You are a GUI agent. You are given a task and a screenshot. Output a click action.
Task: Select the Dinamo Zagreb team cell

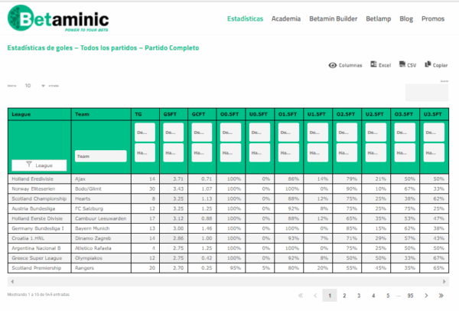click(101, 238)
